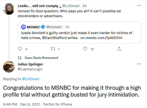Open more options on Leslie's tweet
The height and width of the screenshot is (108, 147).
pyautogui.click(x=139, y=6)
